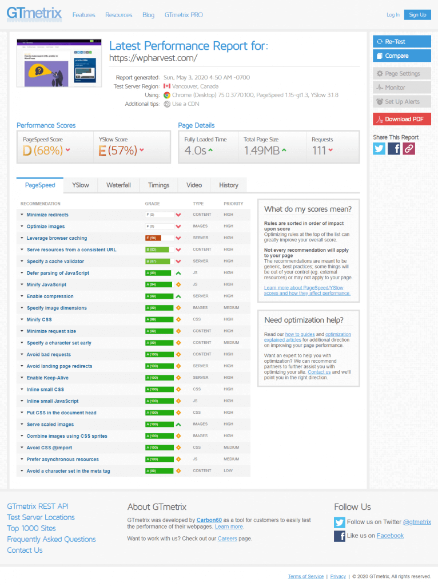Open the Page Settings button
This screenshot has width=438, height=586.
(402, 74)
